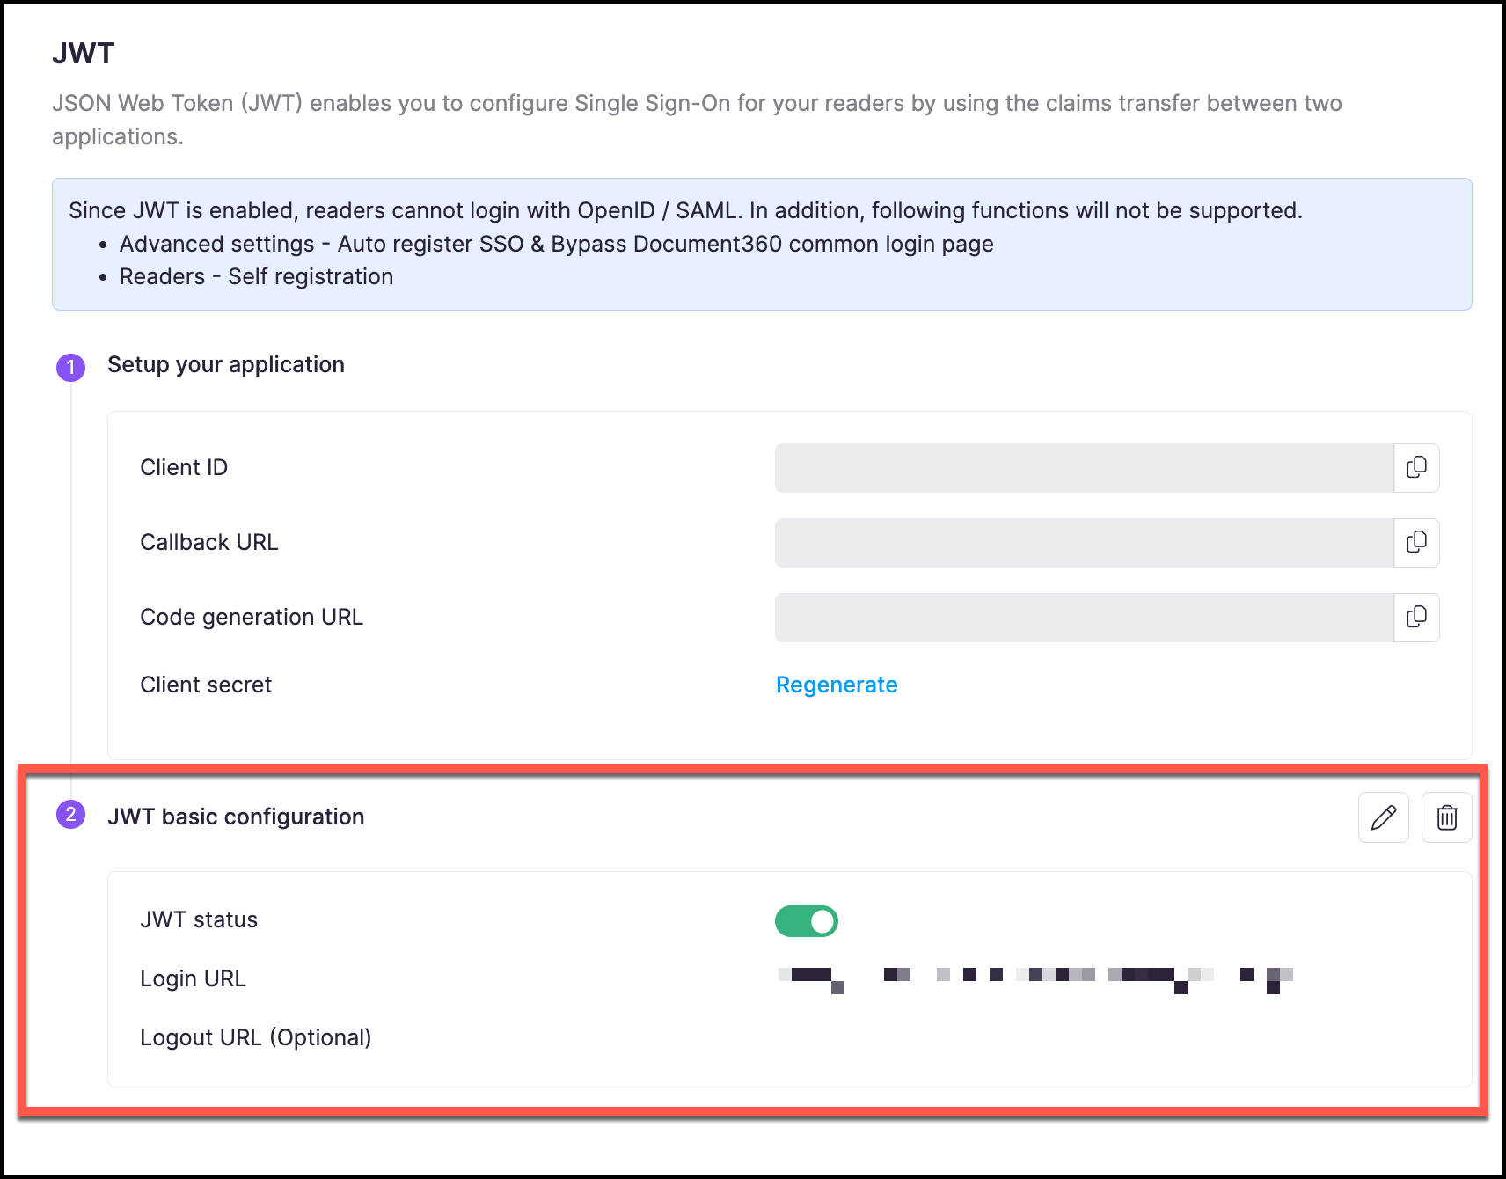The height and width of the screenshot is (1179, 1506).
Task: Select the Code generation URL field
Action: coord(1084,618)
